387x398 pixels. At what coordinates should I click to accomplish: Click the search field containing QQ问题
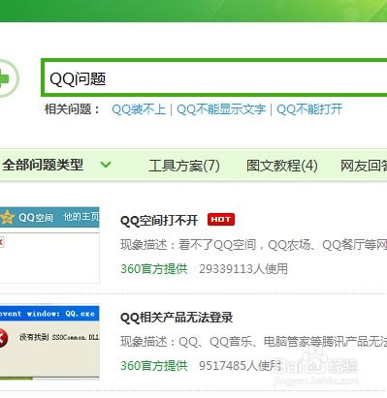[214, 77]
